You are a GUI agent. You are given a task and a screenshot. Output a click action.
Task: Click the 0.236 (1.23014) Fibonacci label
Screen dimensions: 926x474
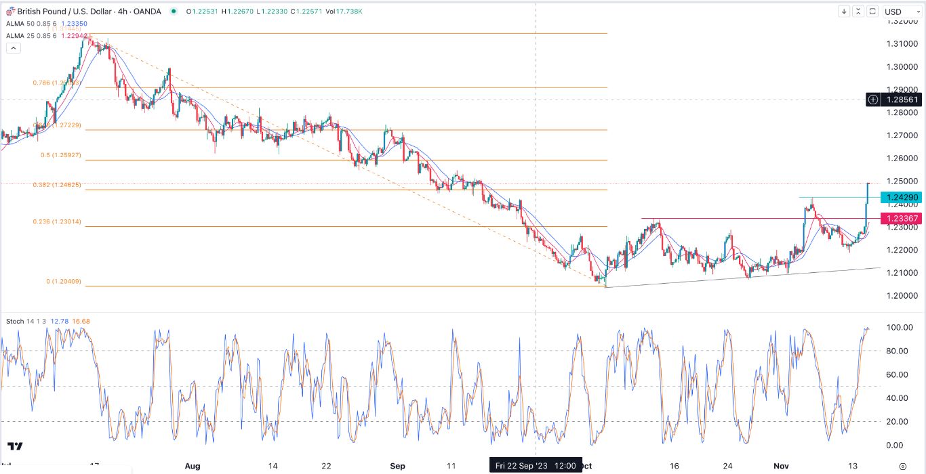(57, 221)
